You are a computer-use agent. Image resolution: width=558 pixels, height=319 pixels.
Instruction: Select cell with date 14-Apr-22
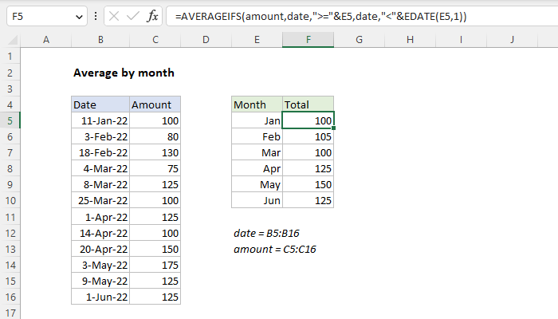(100, 233)
